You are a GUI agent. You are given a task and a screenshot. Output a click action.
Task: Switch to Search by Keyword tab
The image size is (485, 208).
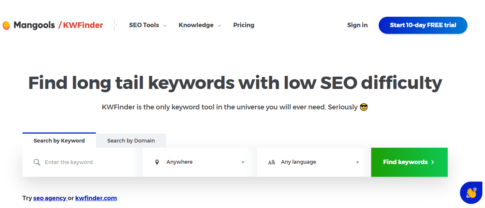59,141
